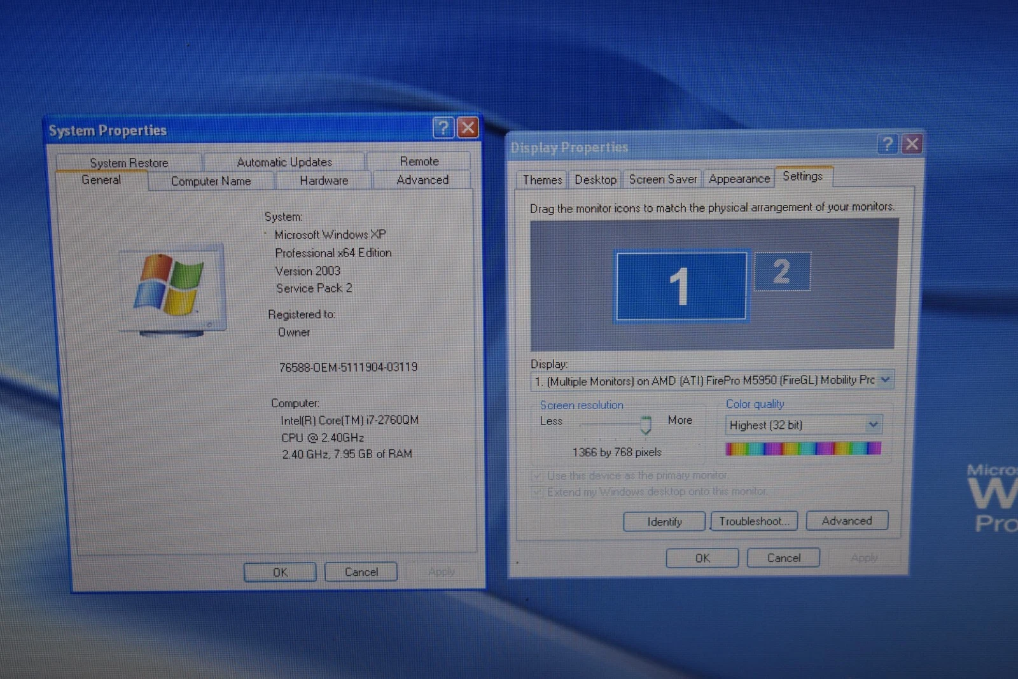Open the Remote tab in System Properties

pos(419,161)
